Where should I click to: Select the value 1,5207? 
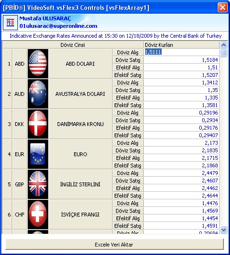point(181,75)
